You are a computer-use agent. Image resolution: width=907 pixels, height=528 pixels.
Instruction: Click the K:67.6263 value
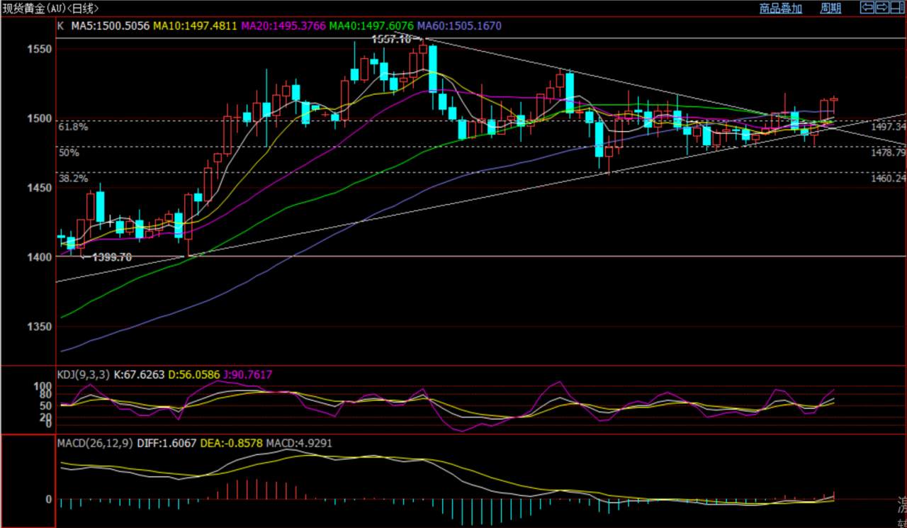click(x=139, y=375)
